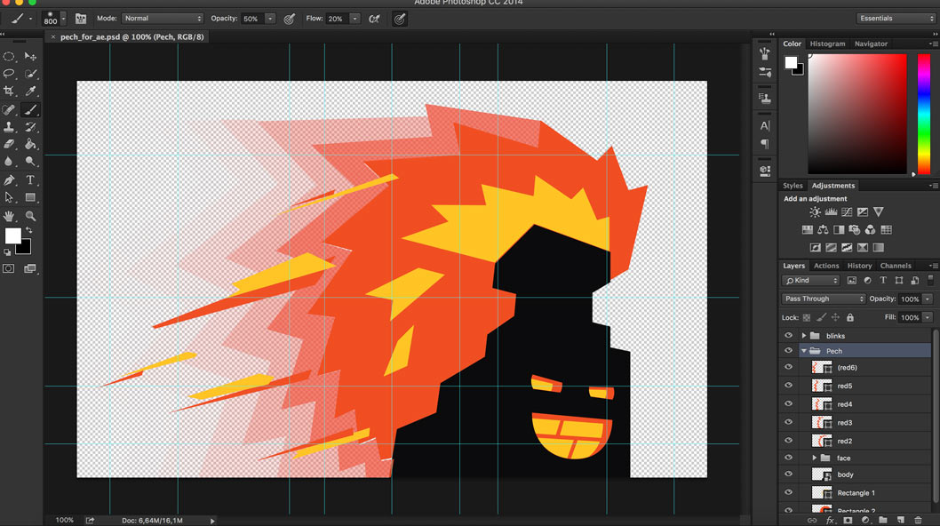Open the Histogram panel tab
The image size is (940, 526).
pyautogui.click(x=827, y=44)
